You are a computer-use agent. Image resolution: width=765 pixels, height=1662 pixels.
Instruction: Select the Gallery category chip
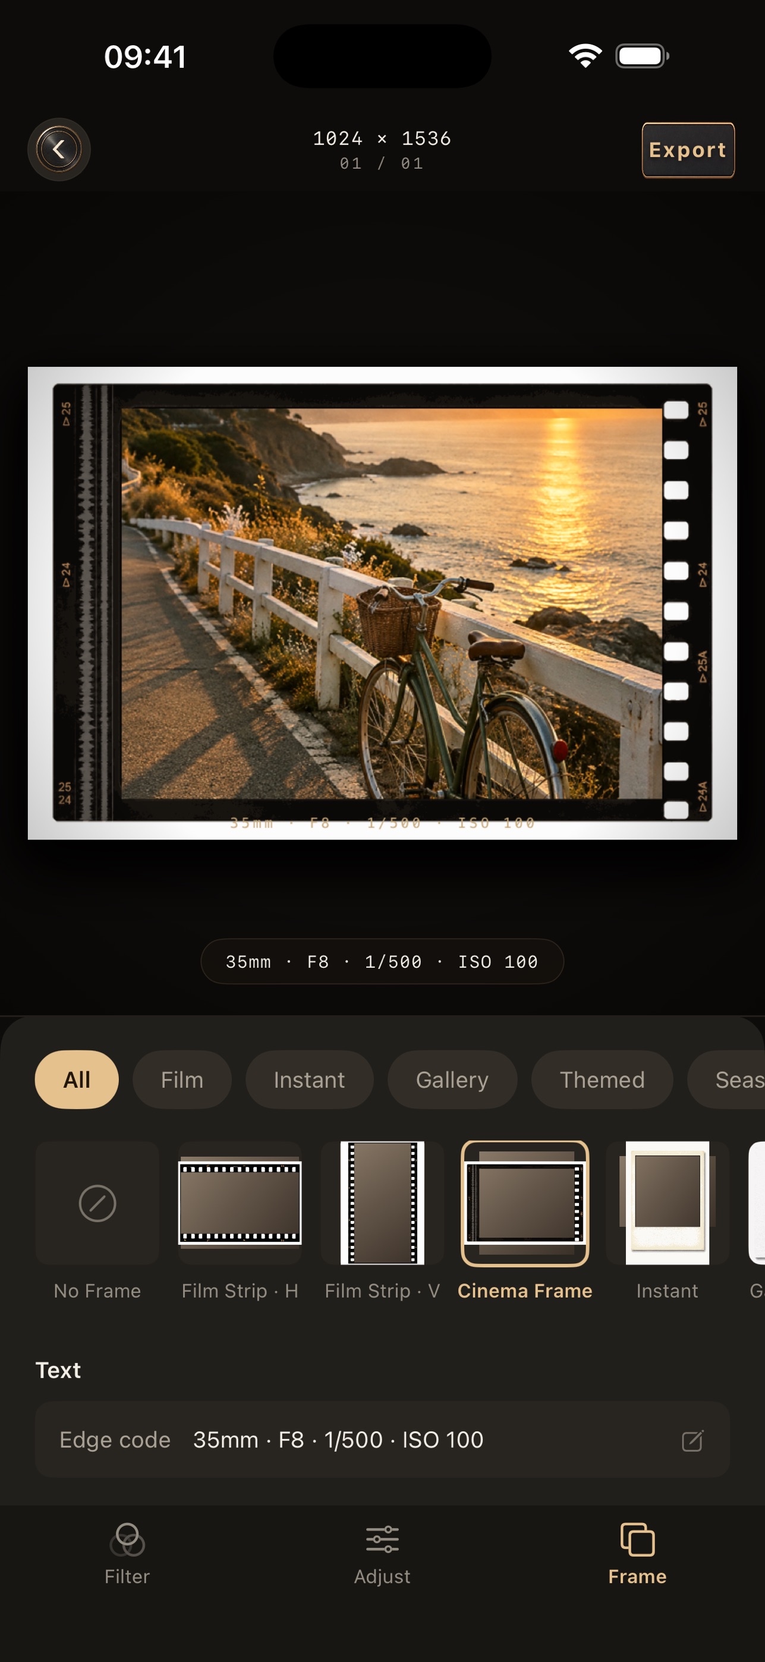(x=452, y=1079)
